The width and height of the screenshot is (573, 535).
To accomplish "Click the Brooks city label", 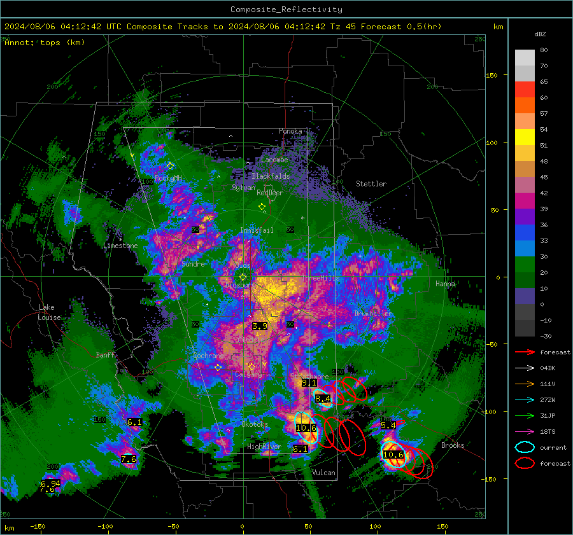I will click(x=453, y=445).
